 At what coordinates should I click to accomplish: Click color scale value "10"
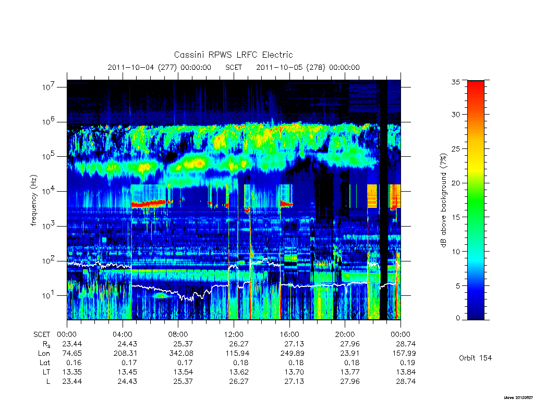tap(455, 252)
